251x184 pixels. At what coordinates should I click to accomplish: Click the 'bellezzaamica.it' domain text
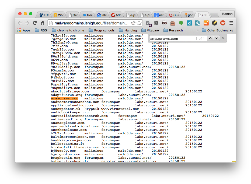[68, 144]
